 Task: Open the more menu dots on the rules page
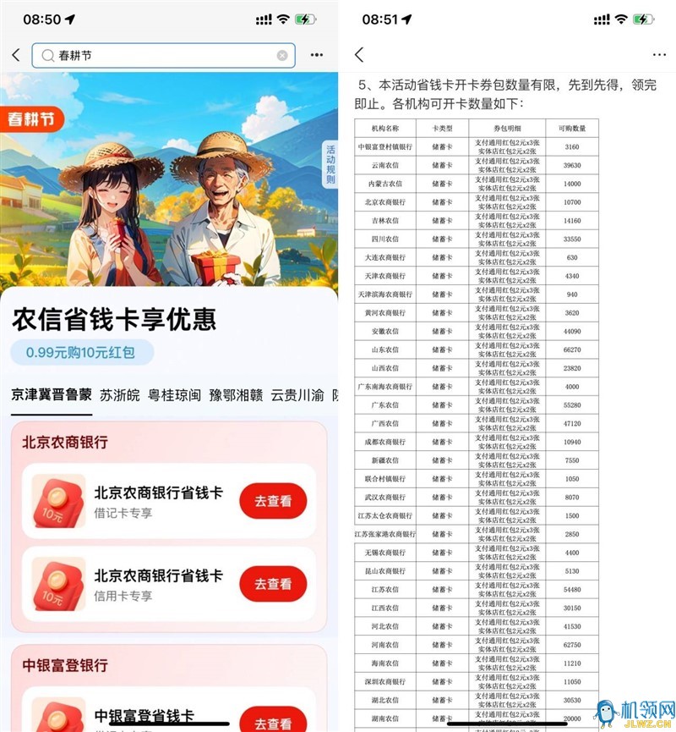coord(659,55)
